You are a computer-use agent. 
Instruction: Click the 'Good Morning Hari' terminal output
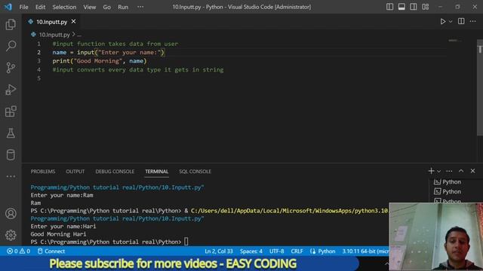58,234
